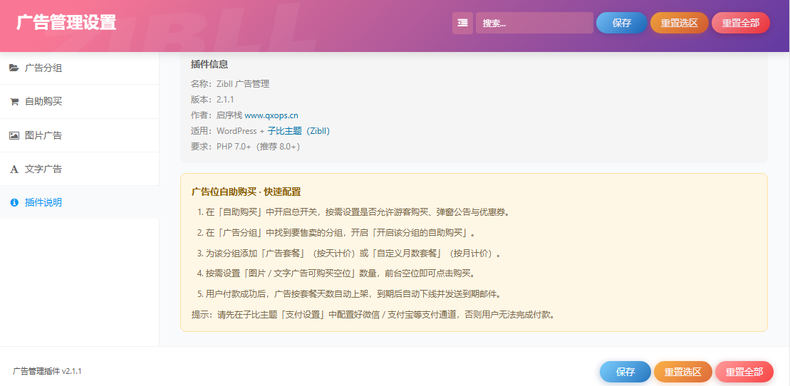Click the 插件信息 heading

tap(209, 64)
